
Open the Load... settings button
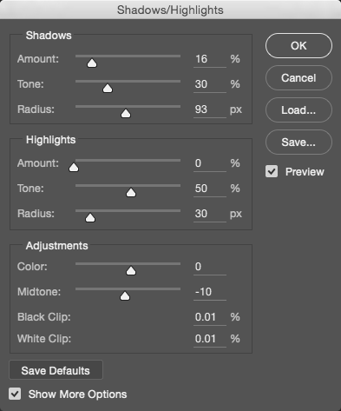(x=298, y=110)
